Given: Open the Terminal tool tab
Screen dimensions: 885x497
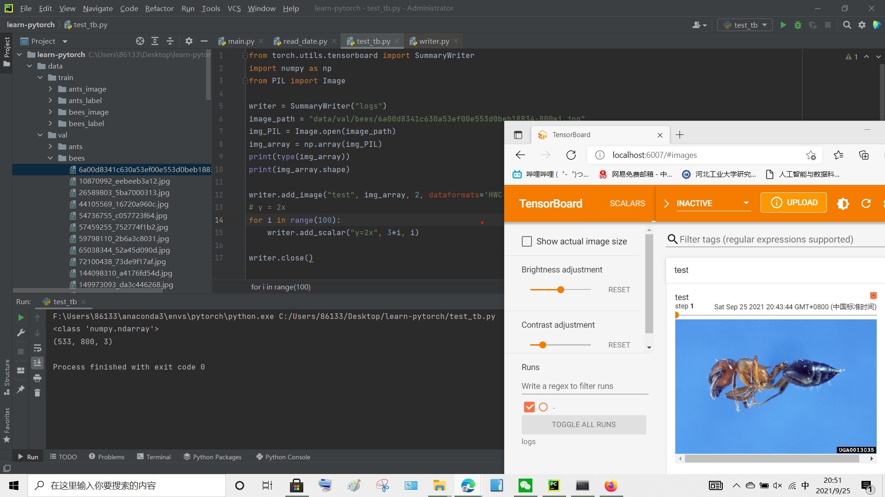Looking at the screenshot, I should 154,457.
